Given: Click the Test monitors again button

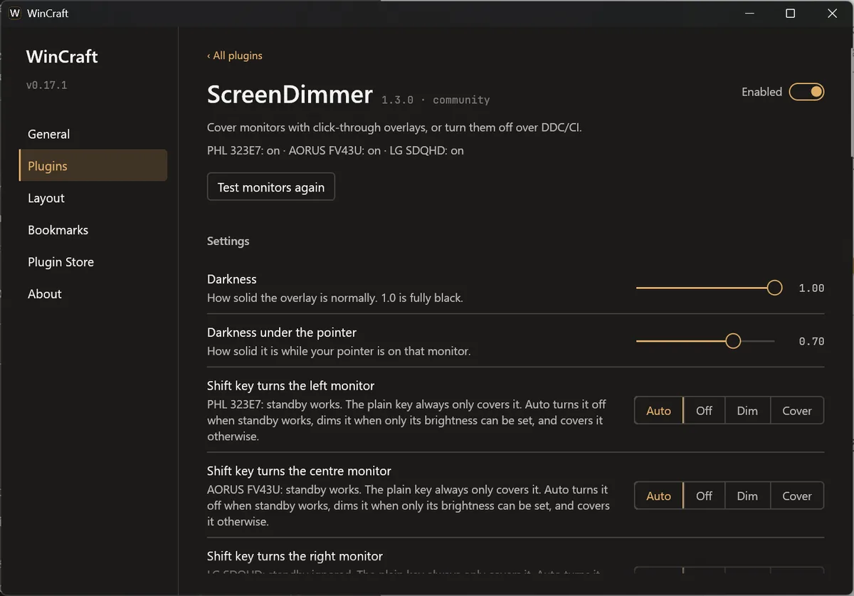Looking at the screenshot, I should tap(271, 187).
